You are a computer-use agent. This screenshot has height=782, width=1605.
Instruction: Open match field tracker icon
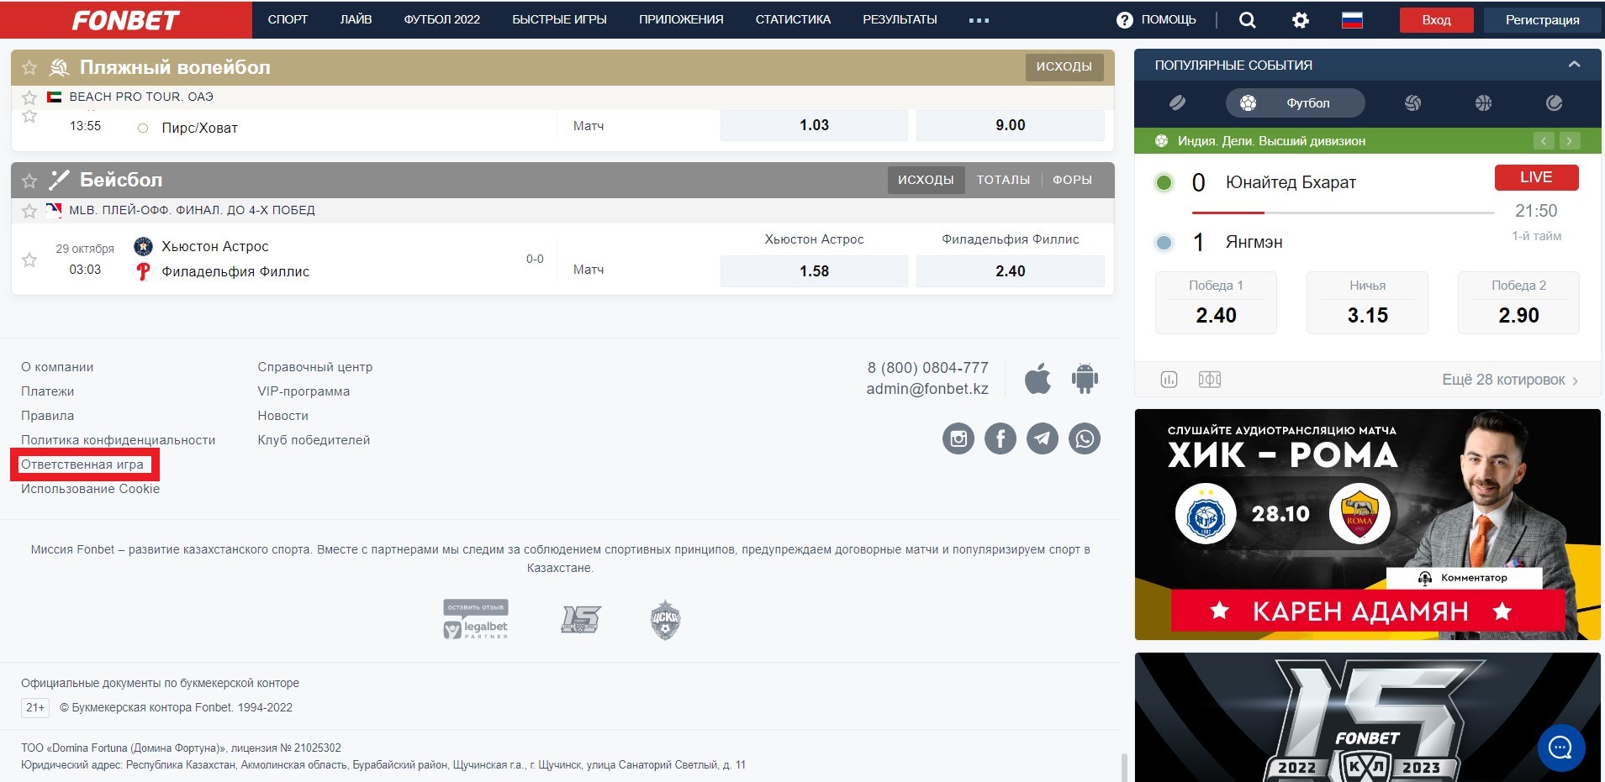(1210, 380)
